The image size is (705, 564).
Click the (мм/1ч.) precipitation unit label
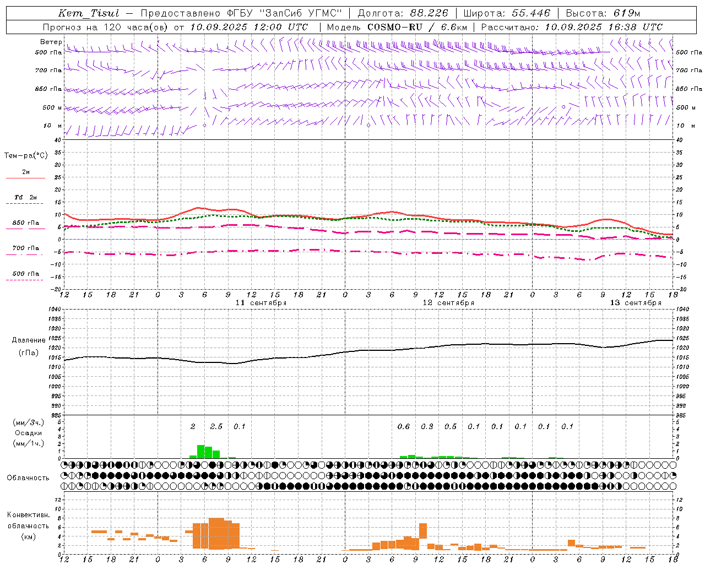(x=28, y=443)
